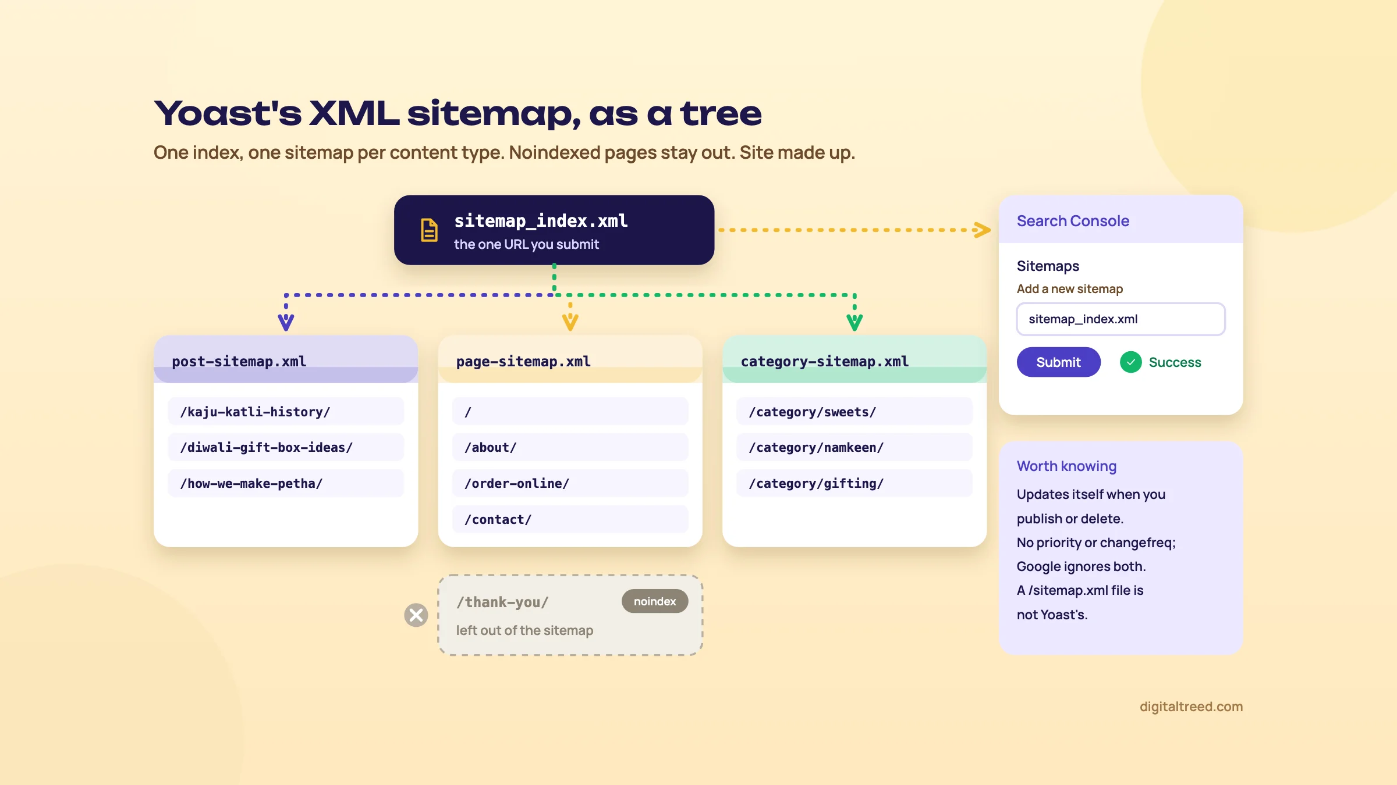Click the Success status text
The image size is (1397, 785).
click(1175, 362)
